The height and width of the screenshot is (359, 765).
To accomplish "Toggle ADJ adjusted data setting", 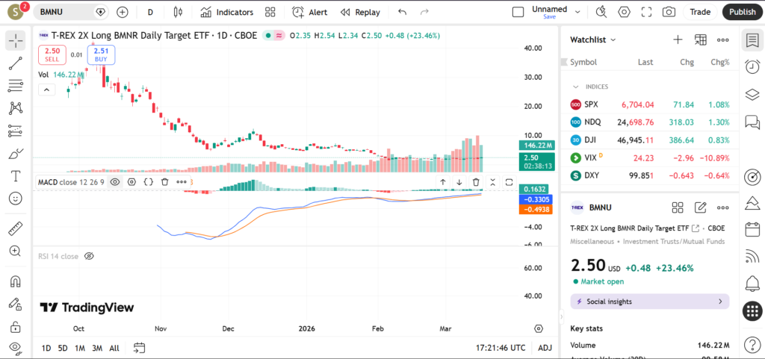I will pos(545,348).
